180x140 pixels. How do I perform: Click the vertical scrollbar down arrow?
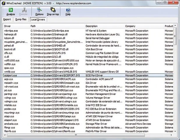pyautogui.click(x=175, y=131)
